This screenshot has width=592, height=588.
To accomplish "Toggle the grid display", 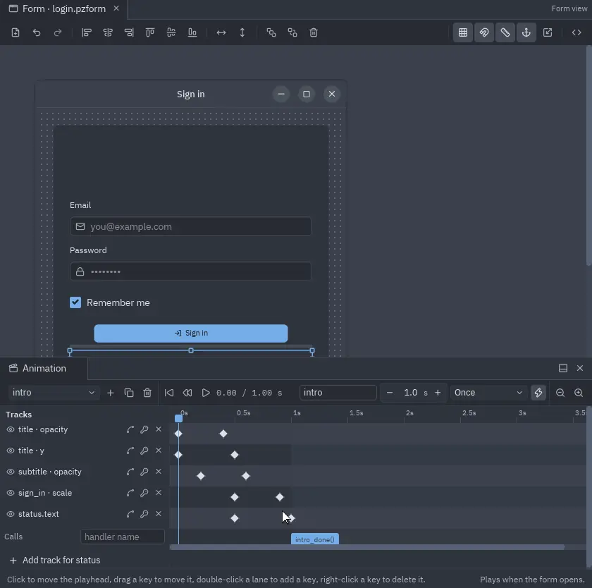I will click(463, 32).
